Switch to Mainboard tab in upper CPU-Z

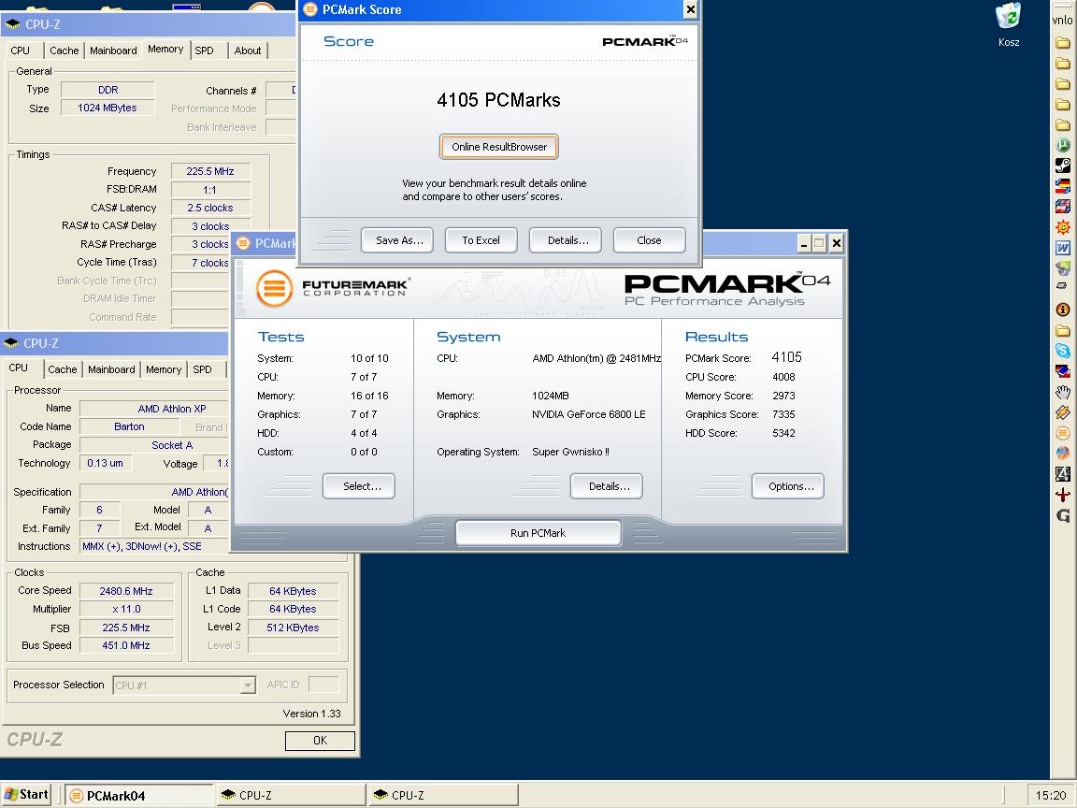click(x=113, y=50)
